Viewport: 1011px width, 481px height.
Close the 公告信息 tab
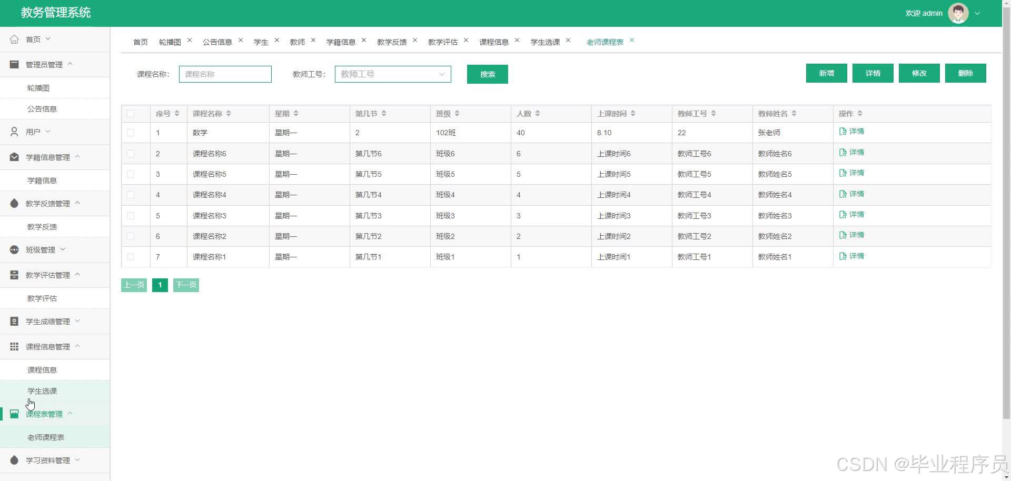pos(241,40)
